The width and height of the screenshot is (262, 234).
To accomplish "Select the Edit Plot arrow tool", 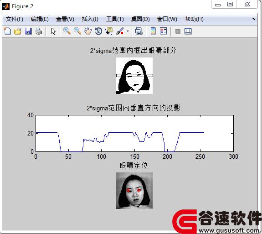I will [53, 31].
